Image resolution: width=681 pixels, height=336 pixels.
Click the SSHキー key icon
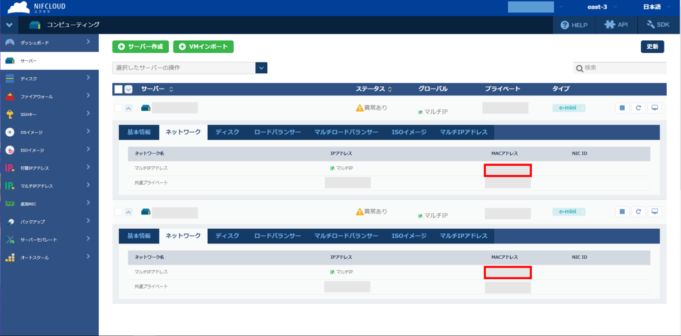click(x=10, y=114)
